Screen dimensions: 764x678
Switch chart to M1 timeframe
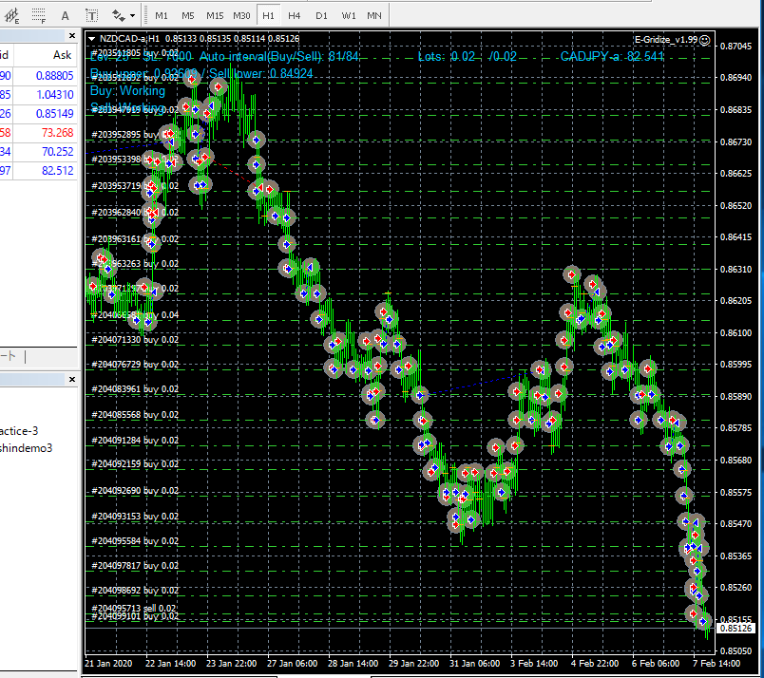click(x=162, y=15)
